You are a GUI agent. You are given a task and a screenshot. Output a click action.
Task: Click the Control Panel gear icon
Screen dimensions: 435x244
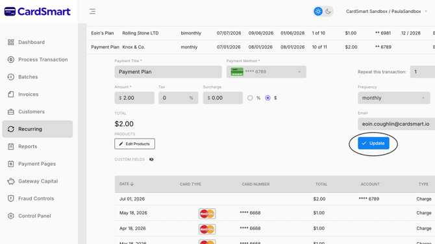(11, 216)
